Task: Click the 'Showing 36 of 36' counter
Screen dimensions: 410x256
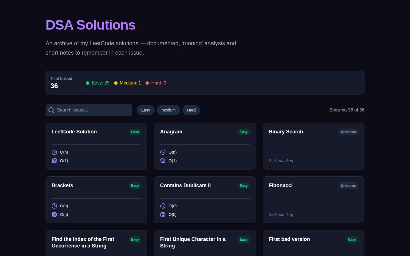Action: click(347, 110)
